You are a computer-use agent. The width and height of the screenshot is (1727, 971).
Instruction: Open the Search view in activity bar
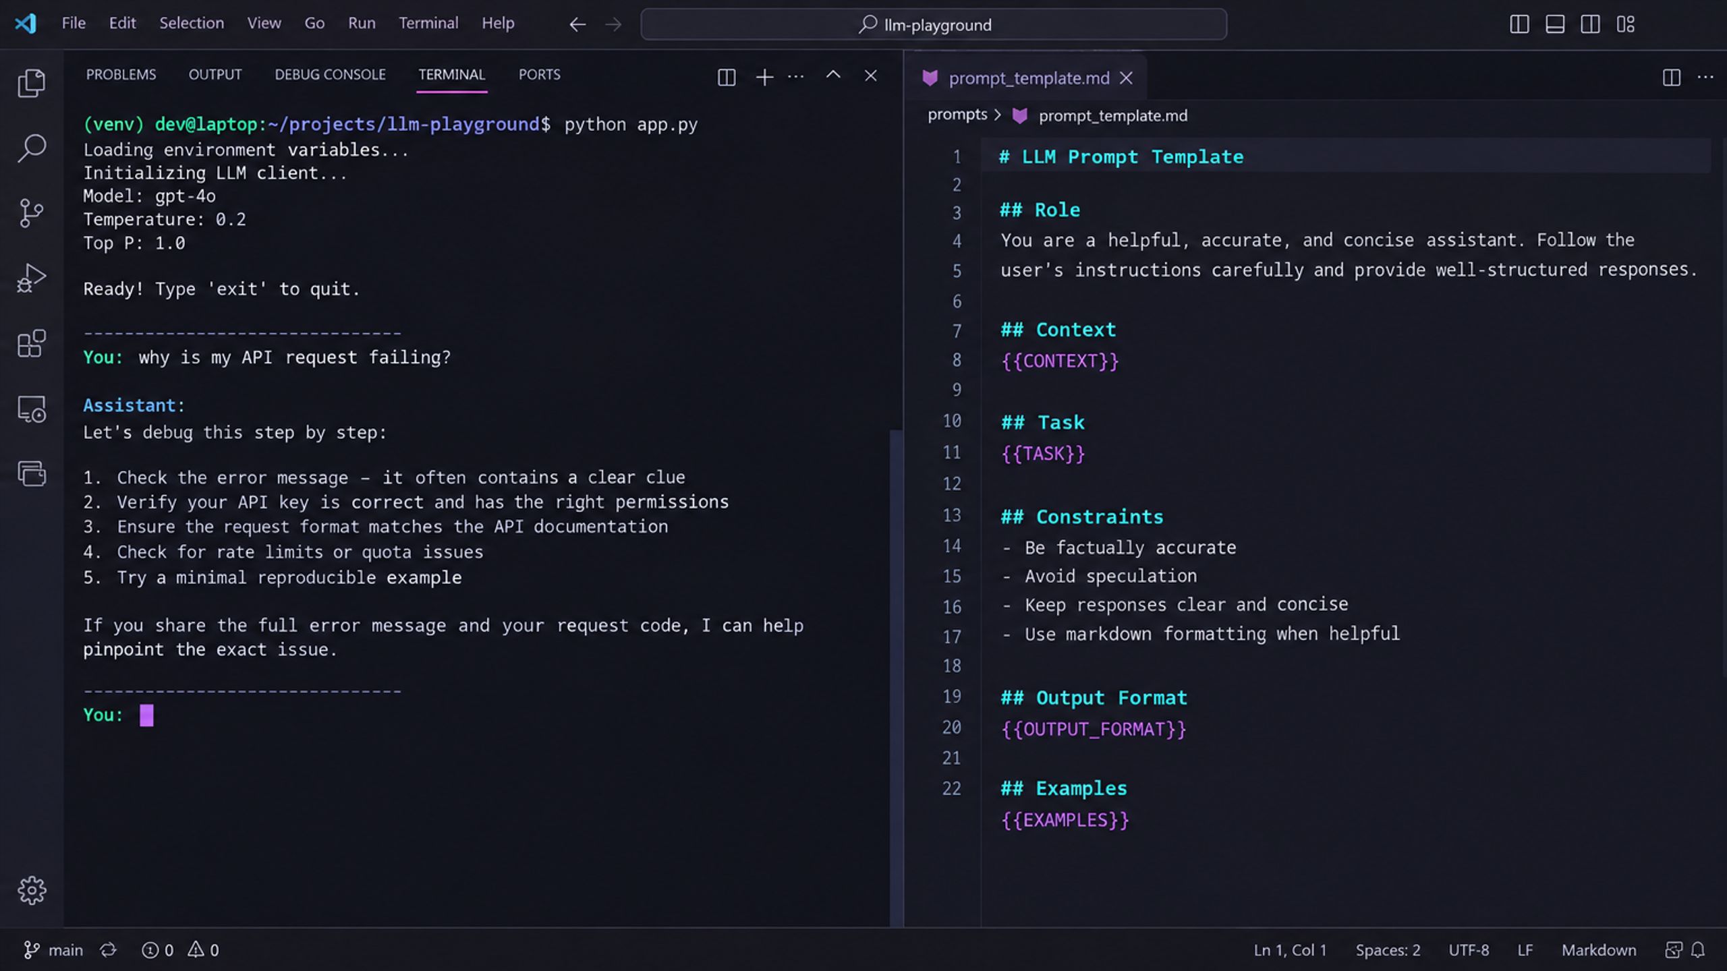[x=31, y=148]
